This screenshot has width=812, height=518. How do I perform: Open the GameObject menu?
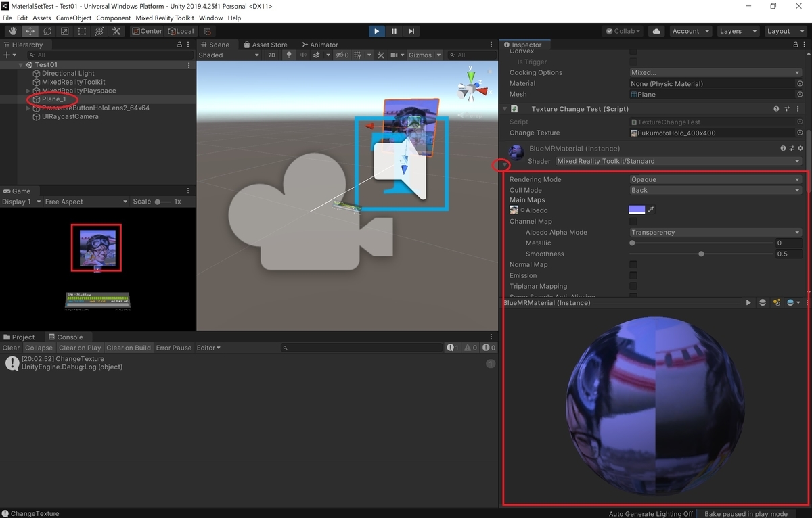click(73, 18)
